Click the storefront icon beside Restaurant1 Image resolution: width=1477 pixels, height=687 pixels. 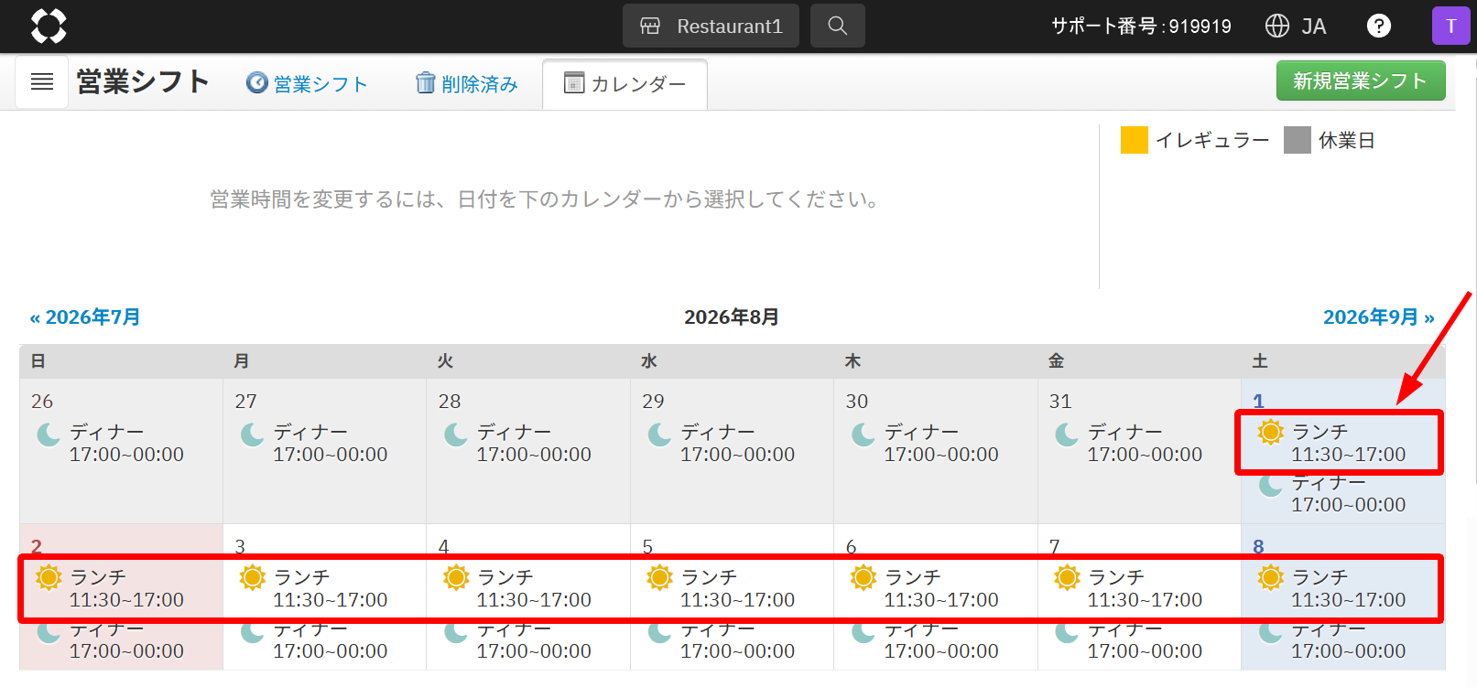pyautogui.click(x=650, y=26)
